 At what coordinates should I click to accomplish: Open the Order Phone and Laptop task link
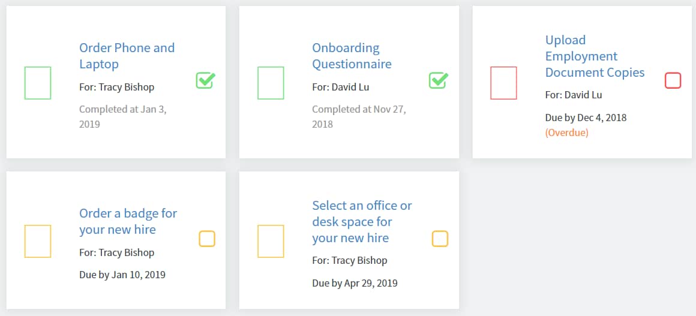[127, 56]
